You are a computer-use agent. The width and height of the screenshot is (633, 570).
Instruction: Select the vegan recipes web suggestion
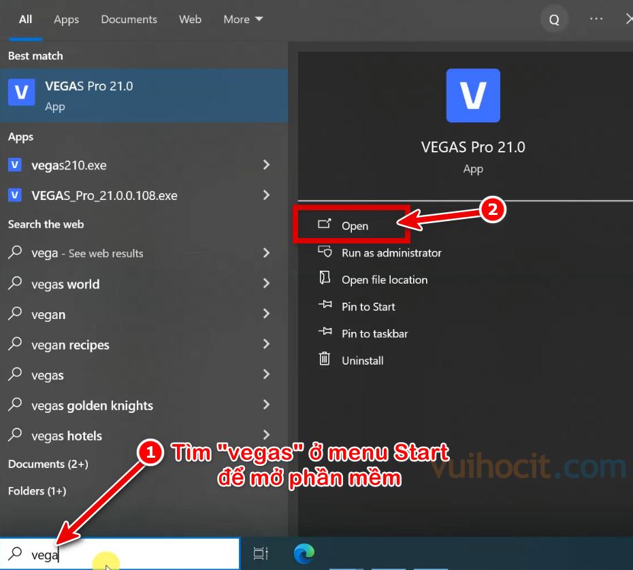pos(70,345)
